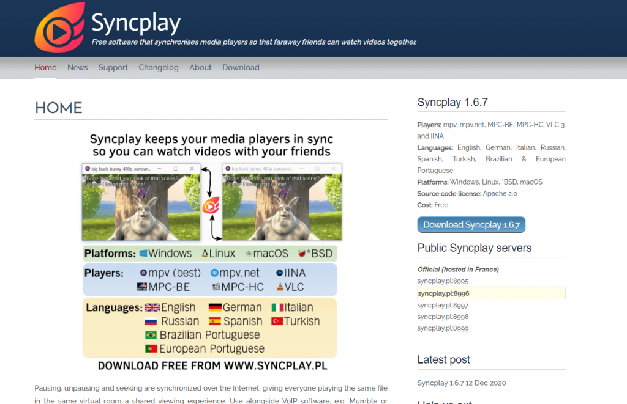Click the Turkish flag icon

click(x=277, y=321)
